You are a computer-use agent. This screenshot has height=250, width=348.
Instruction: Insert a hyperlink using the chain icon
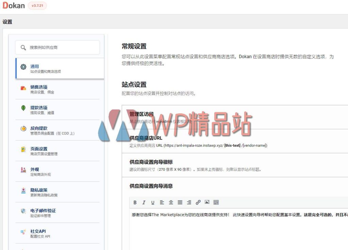[x=198, y=202]
